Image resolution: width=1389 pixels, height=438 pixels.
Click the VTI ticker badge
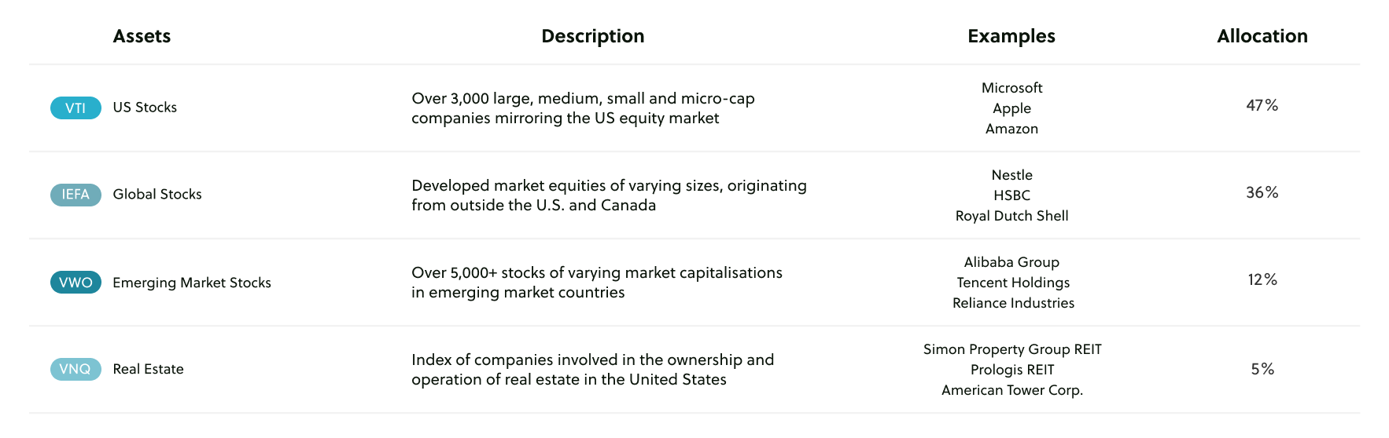pyautogui.click(x=76, y=108)
